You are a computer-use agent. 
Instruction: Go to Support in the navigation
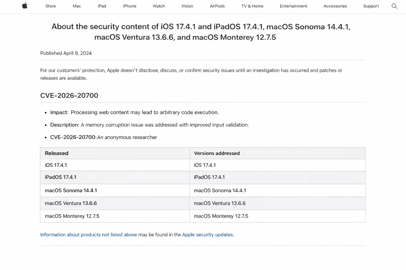tap(371, 6)
